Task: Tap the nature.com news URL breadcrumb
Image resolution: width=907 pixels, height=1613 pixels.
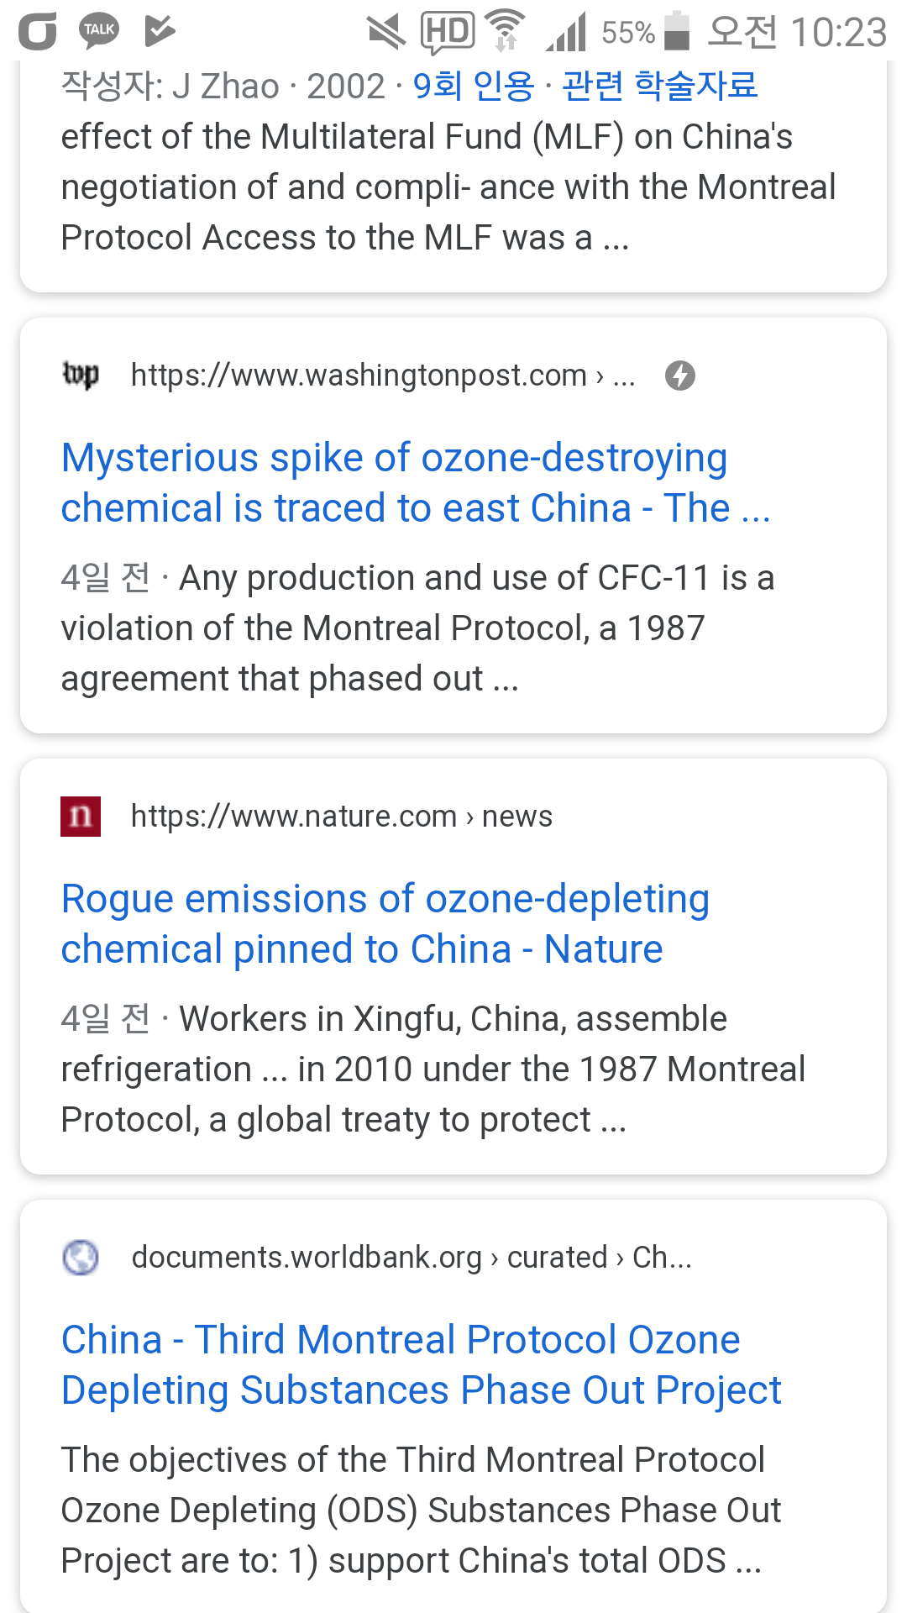Action: coord(341,817)
